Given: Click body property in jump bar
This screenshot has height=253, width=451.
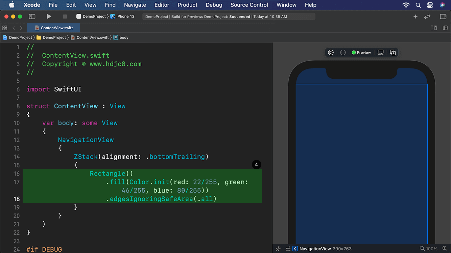Looking at the screenshot, I should [121, 37].
